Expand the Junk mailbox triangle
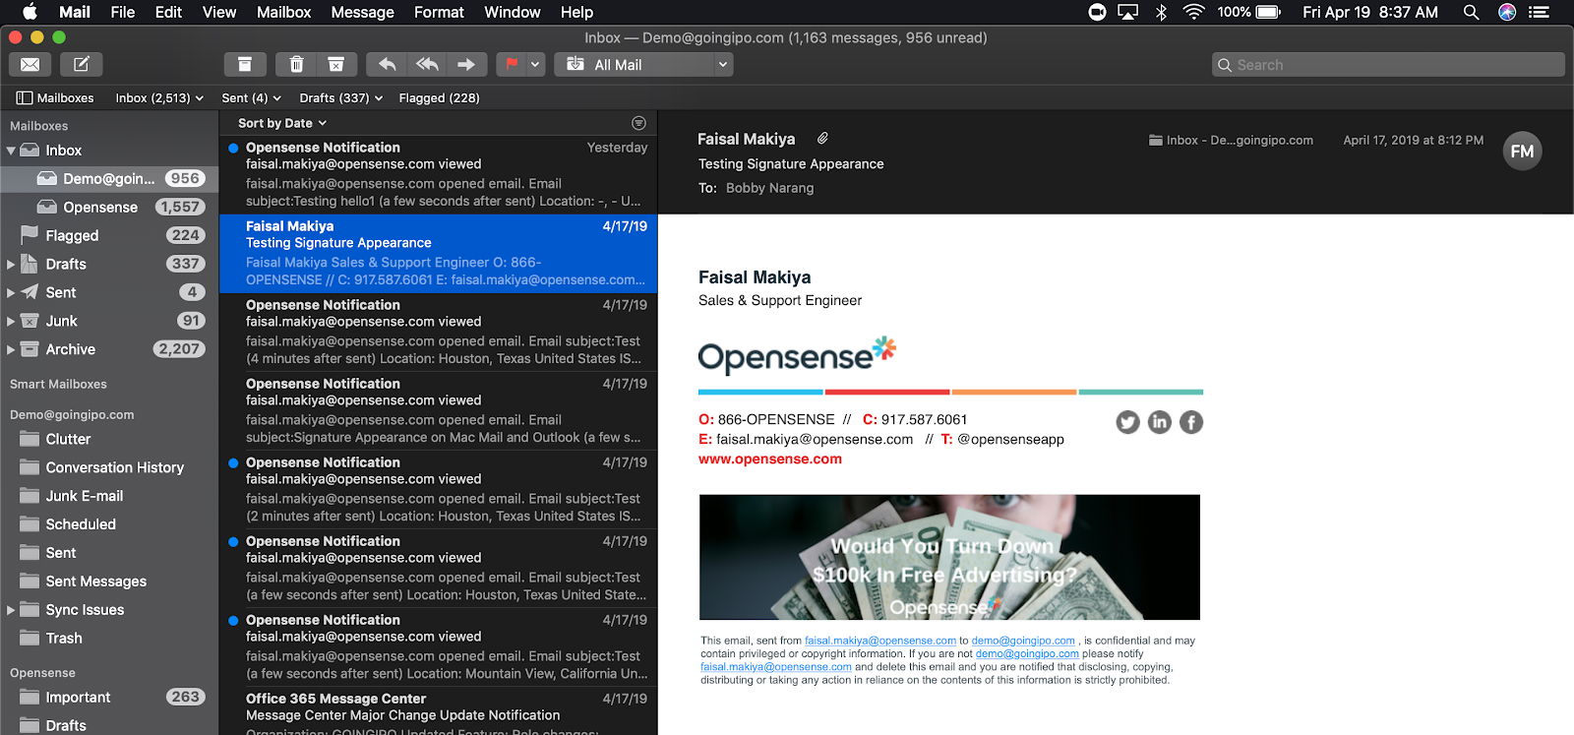The height and width of the screenshot is (735, 1574). (x=11, y=322)
